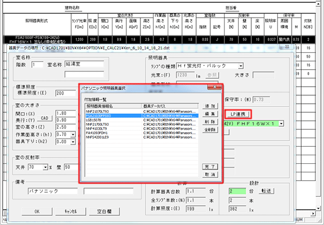The image size is (324, 225).
Task: Cancel with the 取消 button
Action: (x=210, y=175)
